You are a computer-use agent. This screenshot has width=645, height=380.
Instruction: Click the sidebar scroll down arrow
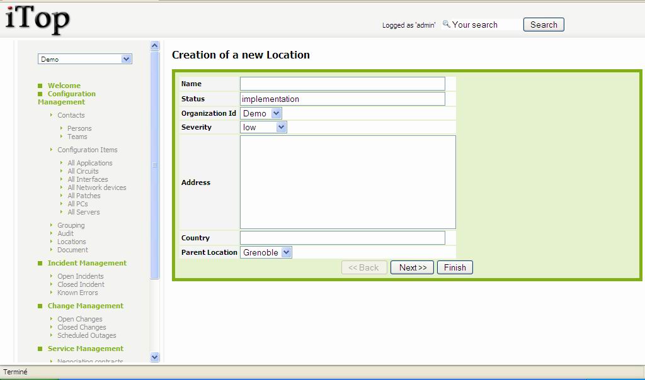click(x=155, y=357)
